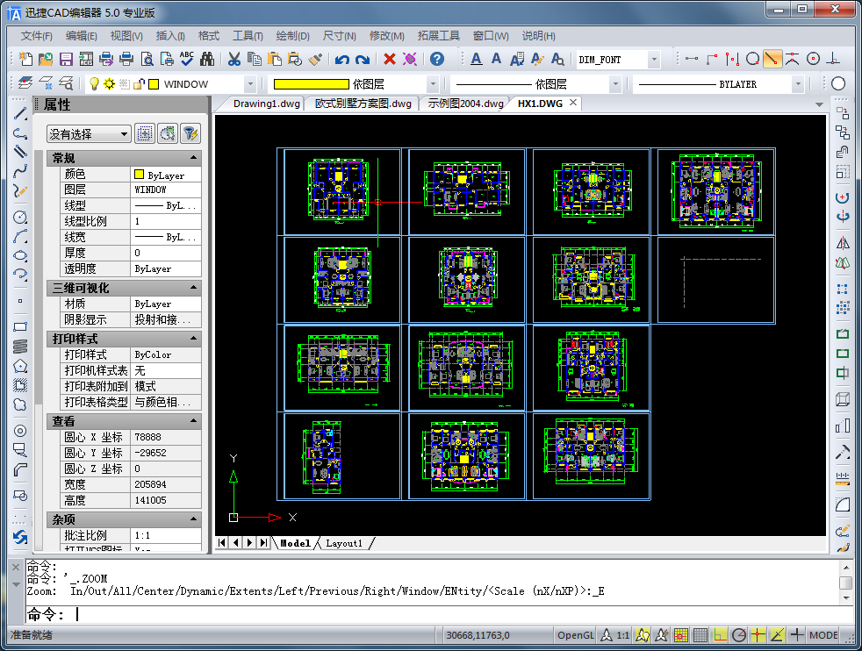Switch to Drawing1.dwg tab

tap(266, 104)
